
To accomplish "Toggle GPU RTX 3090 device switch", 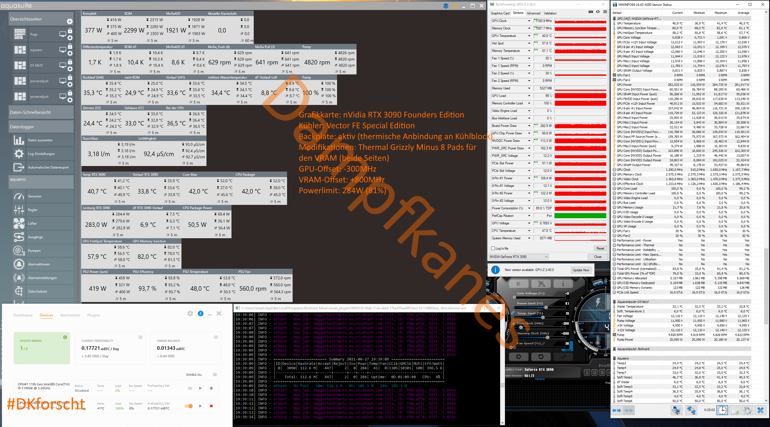I will tap(189, 406).
